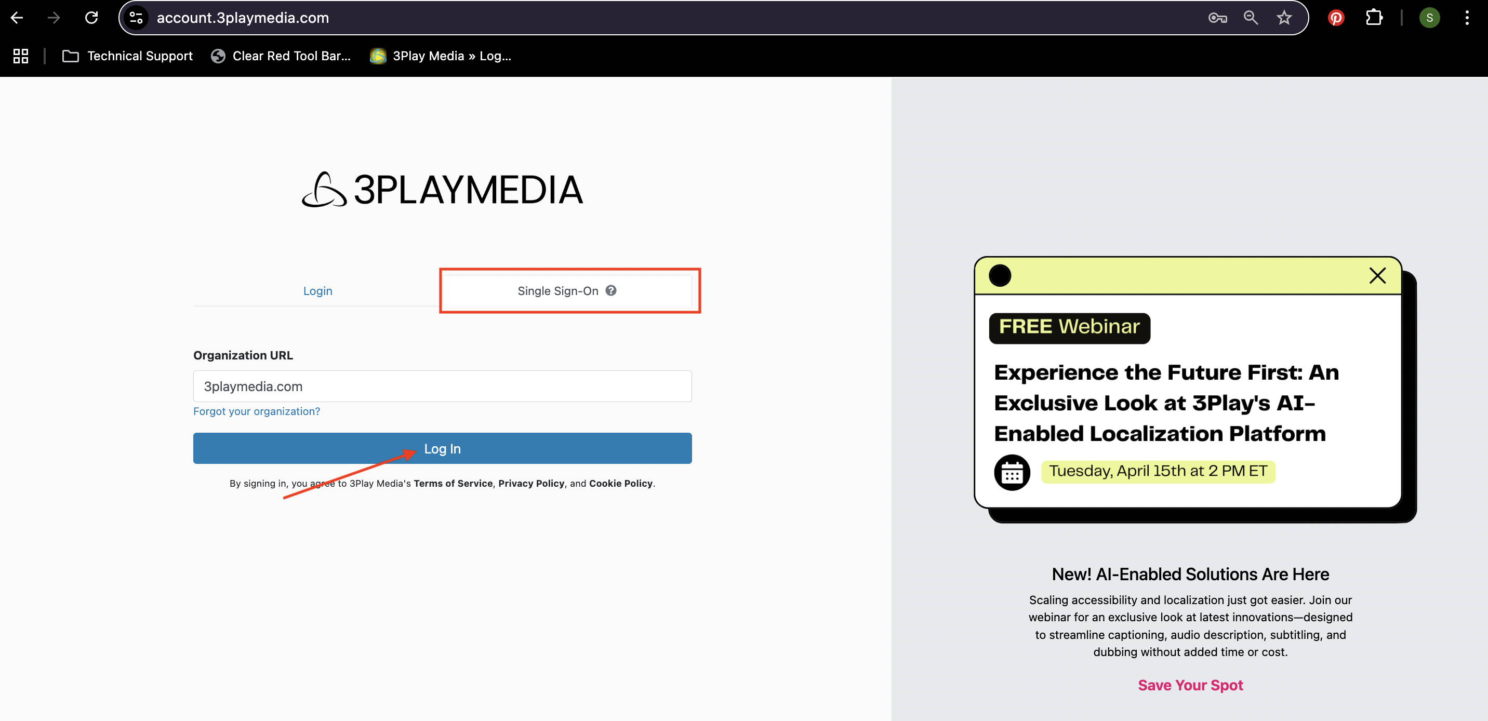Click the Save Your Spot link

pyautogui.click(x=1190, y=685)
